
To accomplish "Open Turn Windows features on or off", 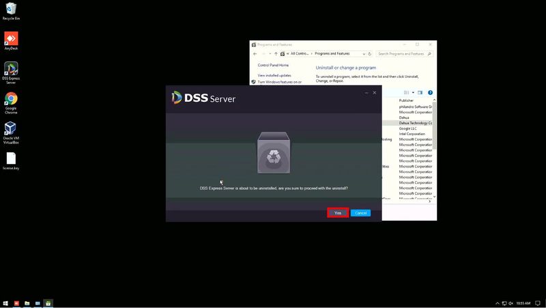I will [280, 82].
